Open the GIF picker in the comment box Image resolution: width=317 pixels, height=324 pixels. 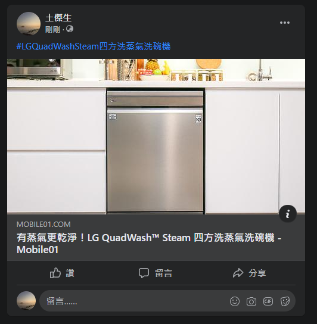[268, 301]
